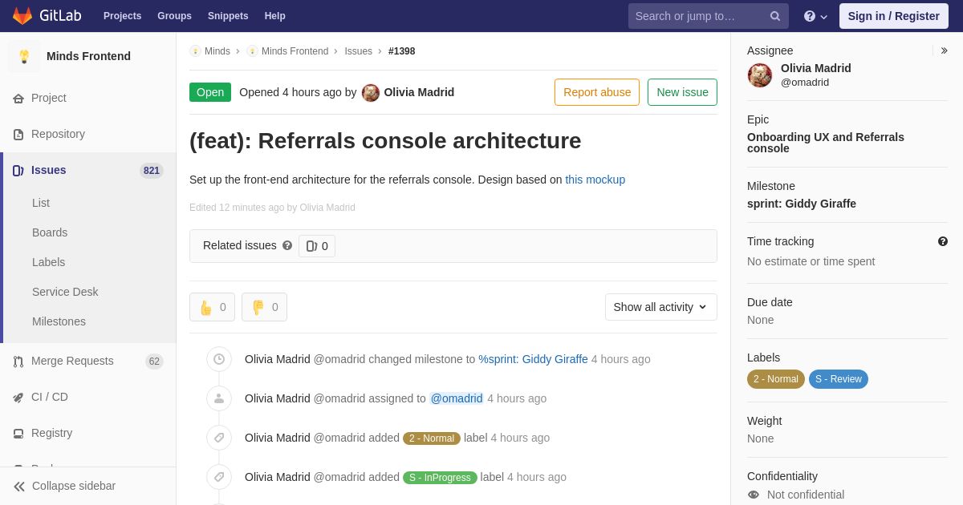Click the New issue button
963x505 pixels.
click(682, 92)
